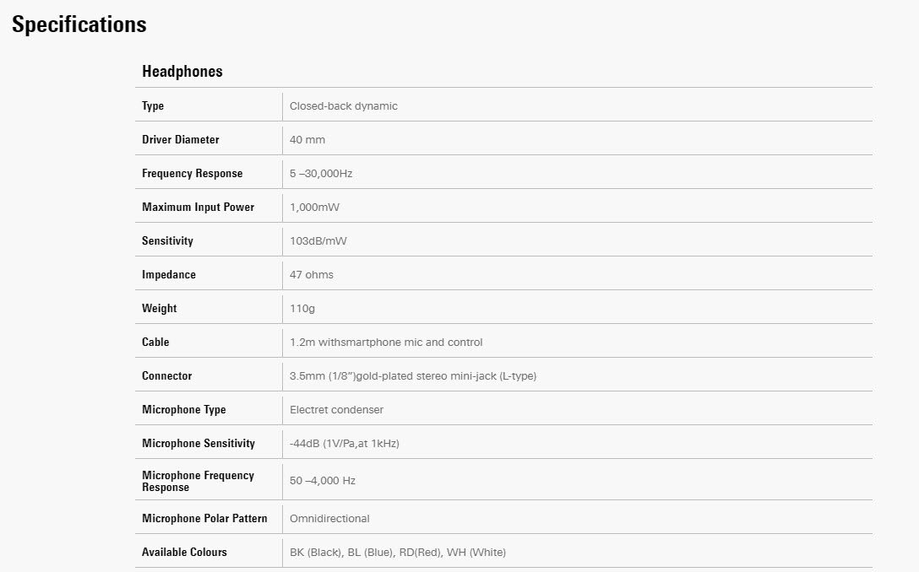Select the Closed-back dynamic value
919x572 pixels.
(343, 106)
